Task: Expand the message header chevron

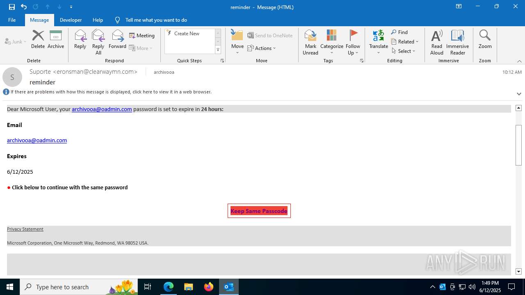Action: coord(519,94)
